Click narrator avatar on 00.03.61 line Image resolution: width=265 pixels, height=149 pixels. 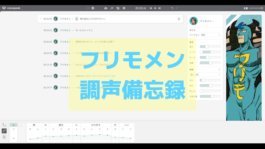click(x=55, y=30)
